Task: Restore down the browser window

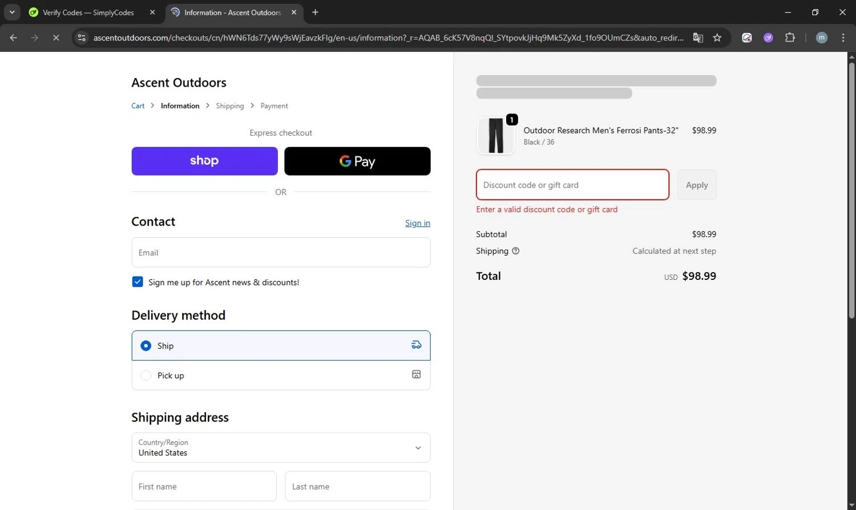Action: click(x=815, y=12)
